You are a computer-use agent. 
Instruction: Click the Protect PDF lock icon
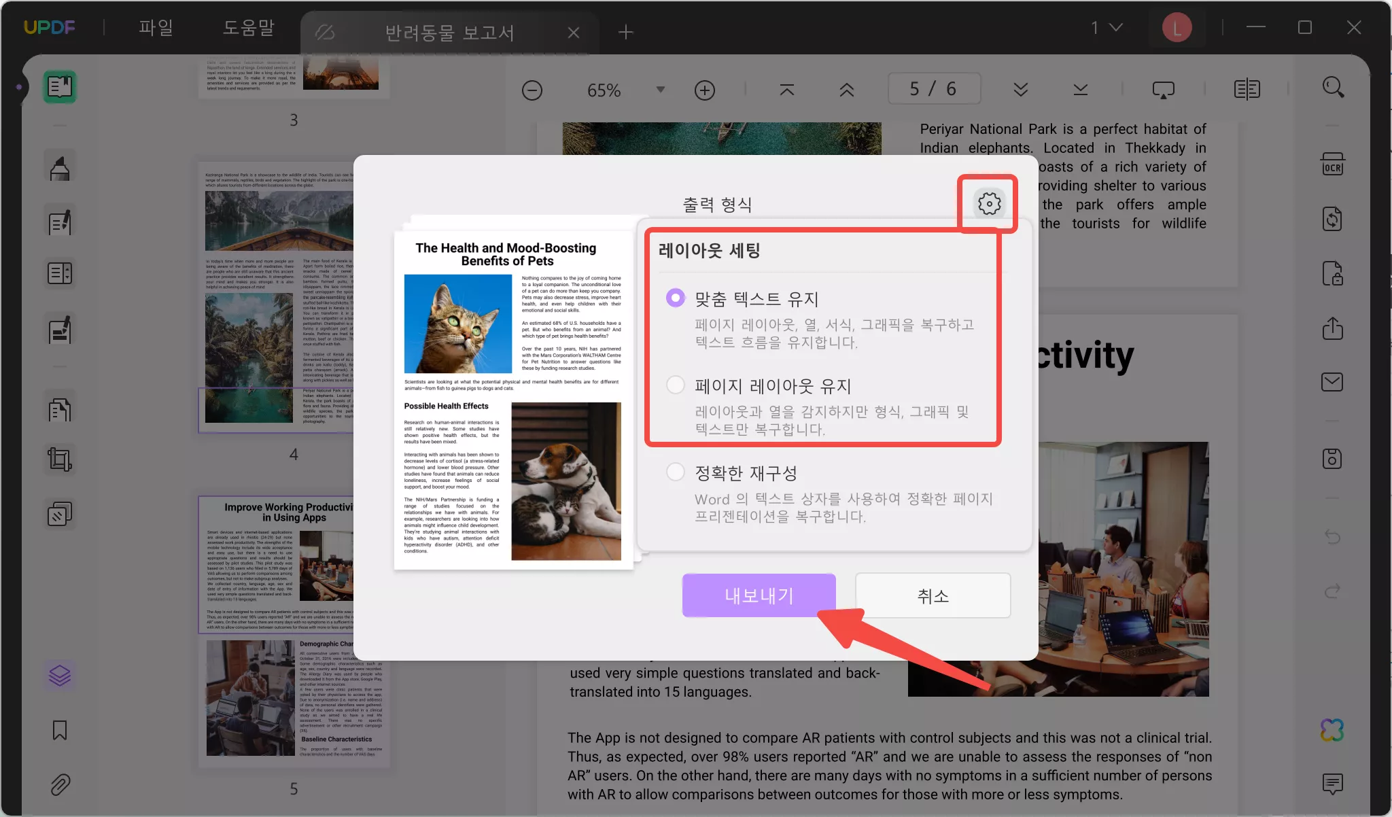click(x=1332, y=273)
